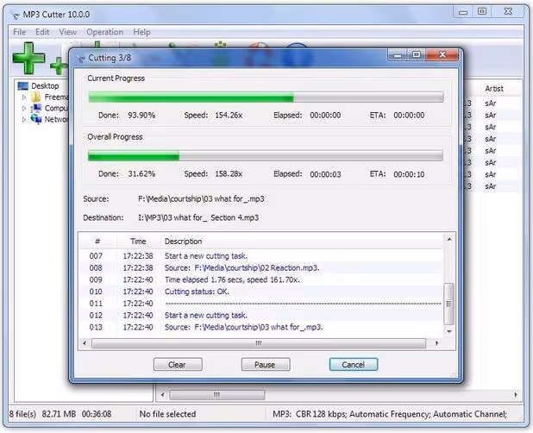
Task: Click the Cutting dialog title bar icon
Action: click(x=81, y=59)
